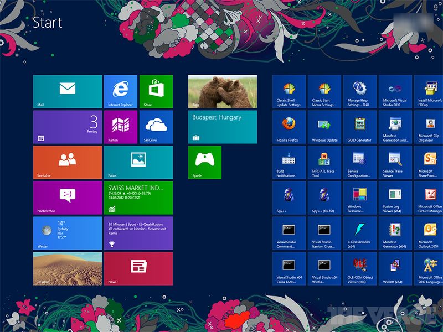Open WinDiff (x64) tile
443x332 pixels.
395,269
